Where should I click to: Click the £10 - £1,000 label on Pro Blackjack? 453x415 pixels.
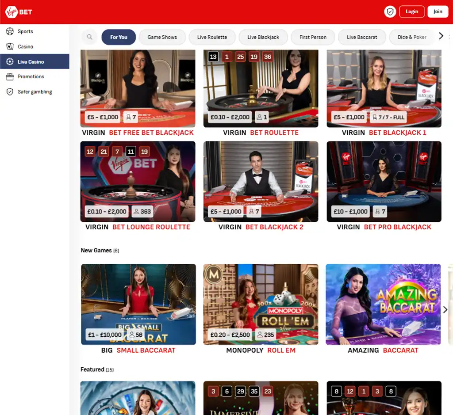350,212
